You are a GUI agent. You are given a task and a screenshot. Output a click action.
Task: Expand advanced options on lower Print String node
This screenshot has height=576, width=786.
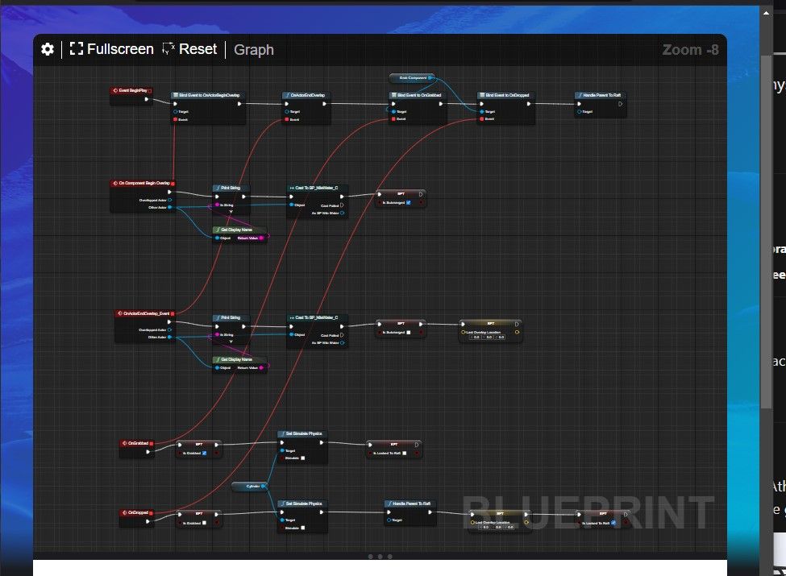[231, 342]
